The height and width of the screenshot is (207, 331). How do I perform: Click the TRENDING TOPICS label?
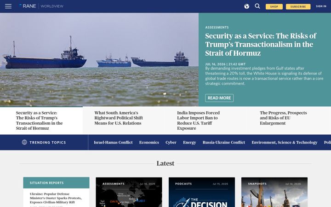pyautogui.click(x=48, y=142)
